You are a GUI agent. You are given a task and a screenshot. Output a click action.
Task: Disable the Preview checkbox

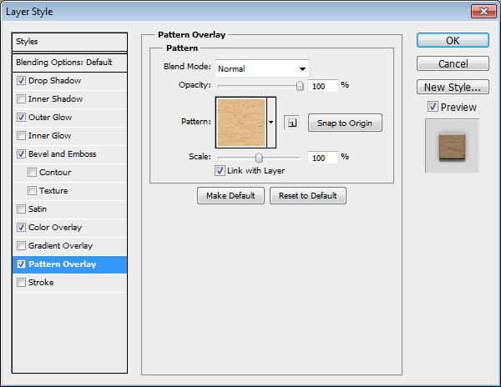[x=432, y=107]
